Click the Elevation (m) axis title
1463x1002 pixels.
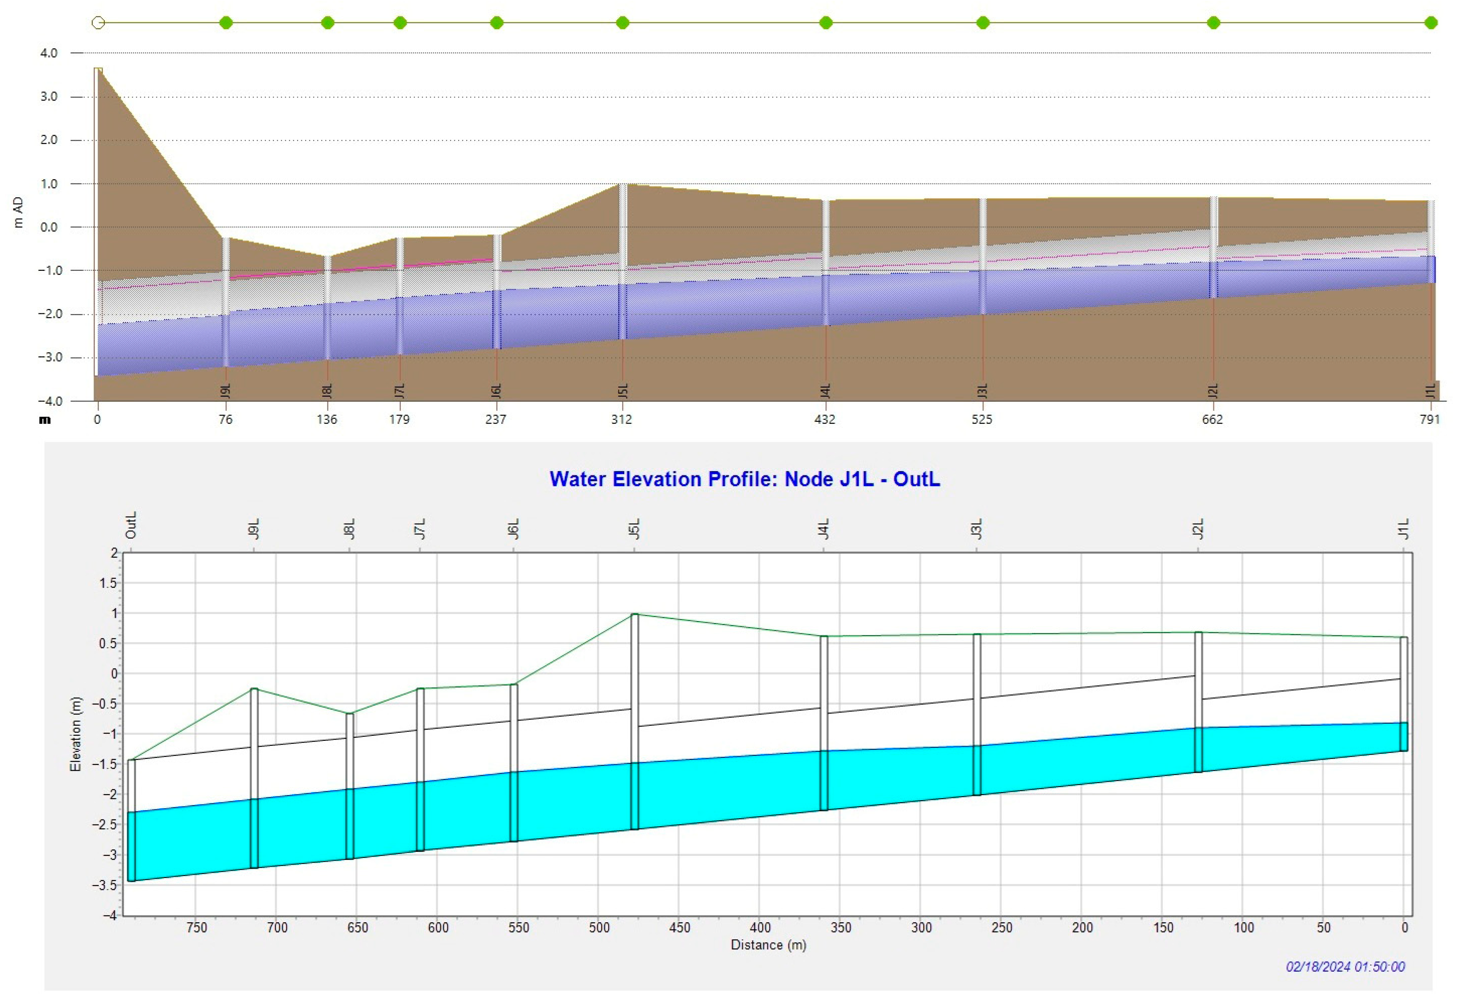pyautogui.click(x=76, y=734)
